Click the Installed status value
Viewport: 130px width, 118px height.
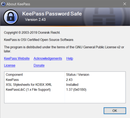pyautogui.click(x=72, y=85)
